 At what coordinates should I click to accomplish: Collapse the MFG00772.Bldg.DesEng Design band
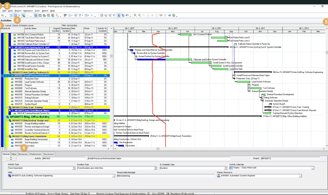pos(7,121)
